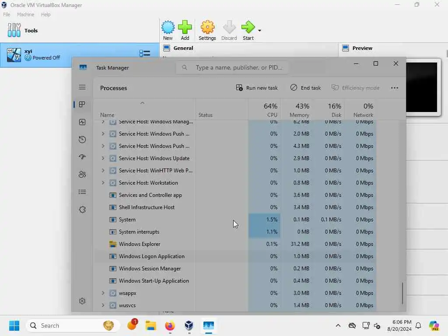Click the Windows taskbar Search box
This screenshot has height=336, width=448.
(73, 325)
